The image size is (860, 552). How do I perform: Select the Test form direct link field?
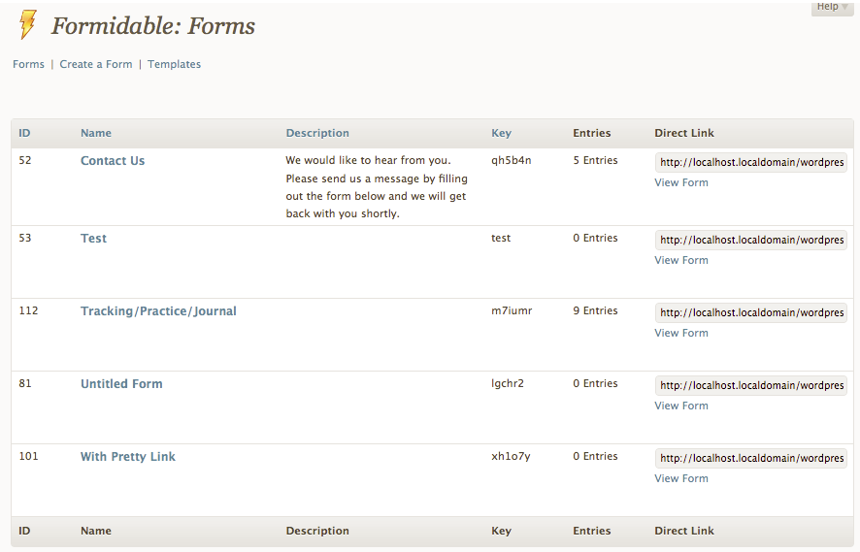coord(751,240)
